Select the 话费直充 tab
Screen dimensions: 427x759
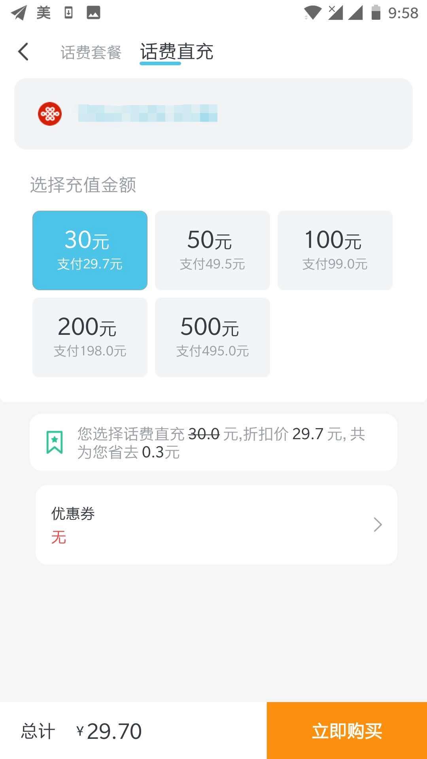click(x=177, y=52)
